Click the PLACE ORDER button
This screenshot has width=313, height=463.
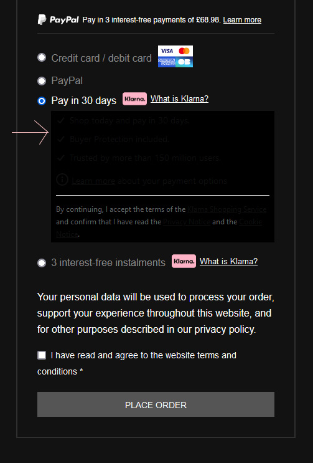156,404
